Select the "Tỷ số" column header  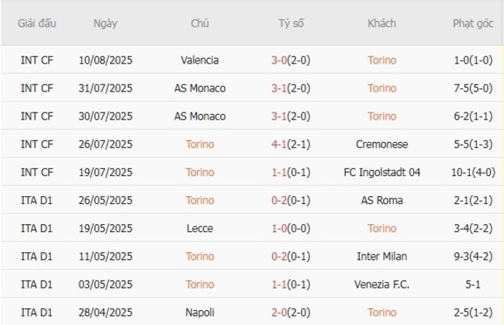[292, 23]
